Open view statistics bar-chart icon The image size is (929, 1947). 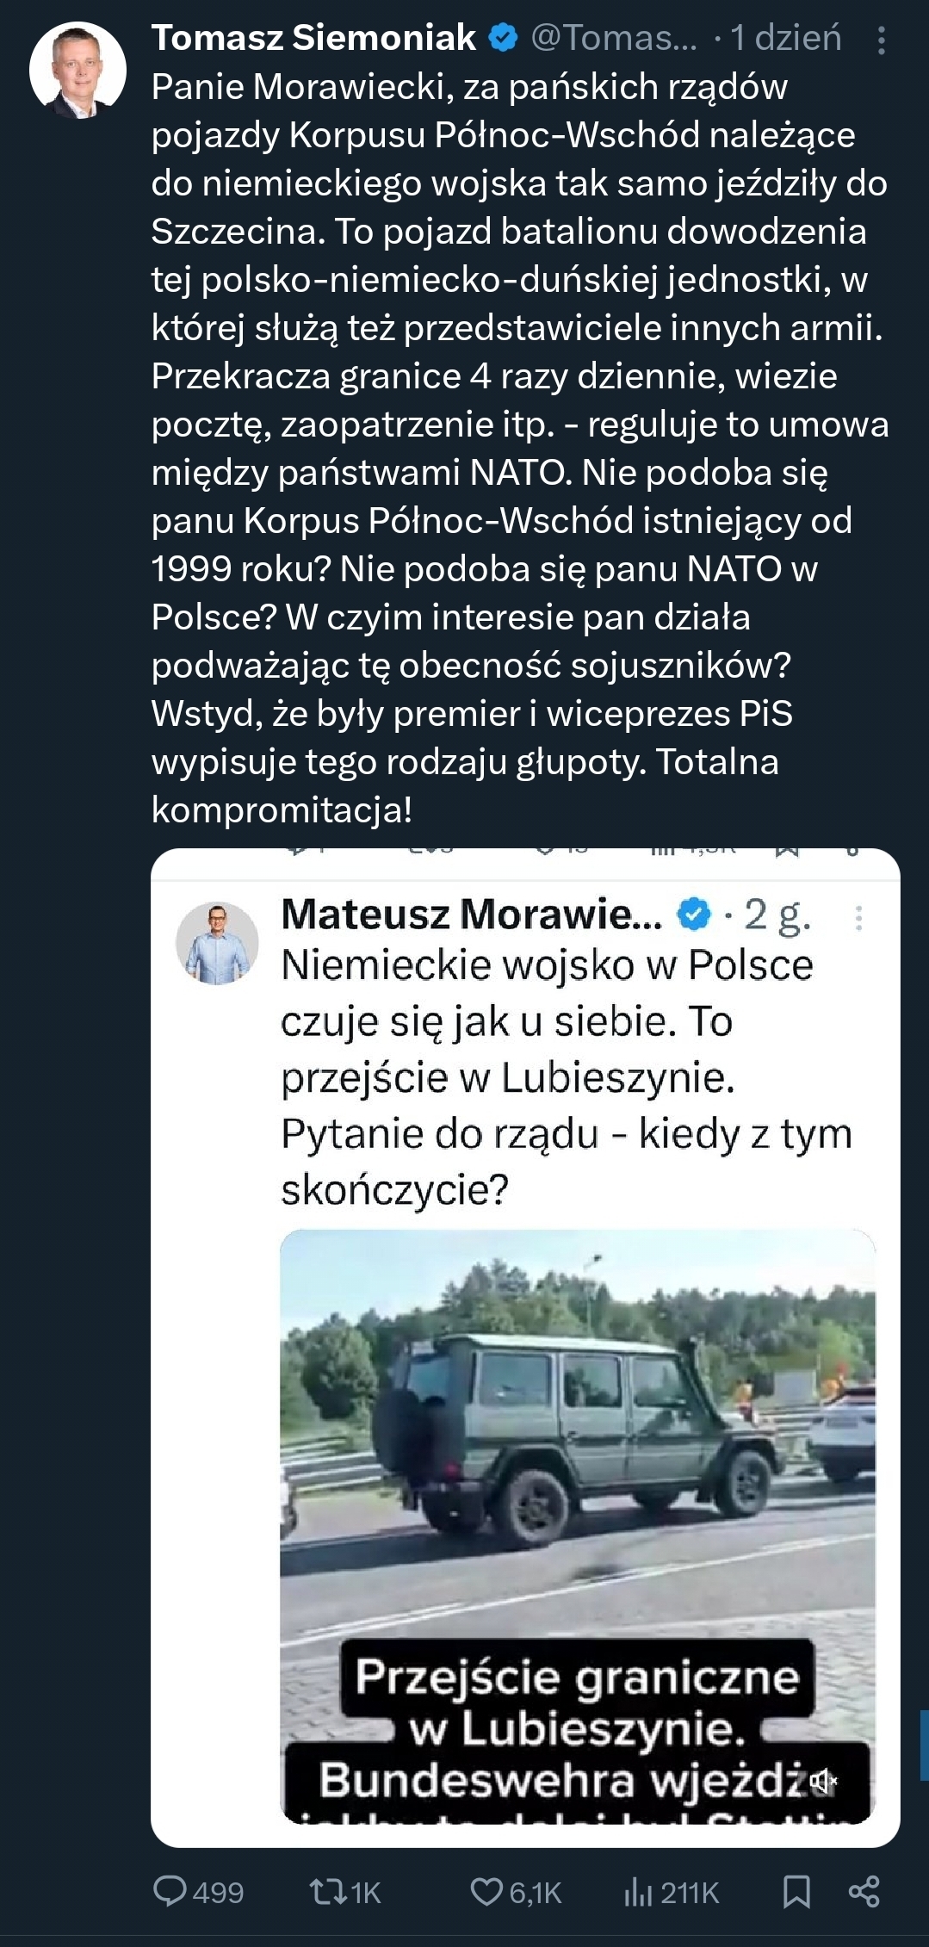tap(637, 1891)
